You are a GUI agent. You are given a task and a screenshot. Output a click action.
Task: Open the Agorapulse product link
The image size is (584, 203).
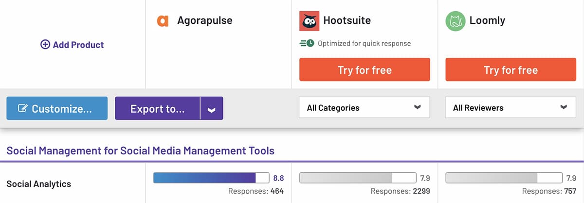205,21
